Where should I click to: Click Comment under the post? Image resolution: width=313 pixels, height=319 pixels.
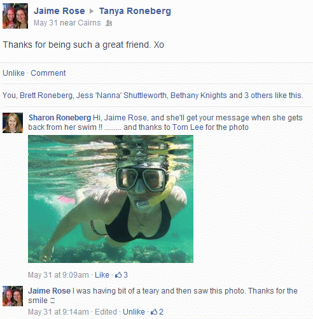[48, 73]
